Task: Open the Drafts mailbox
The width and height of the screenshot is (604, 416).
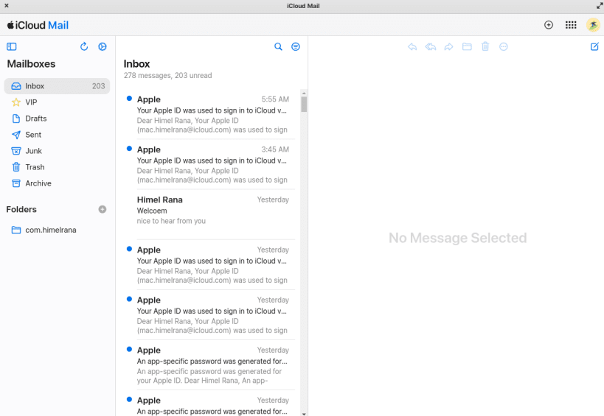Action: (x=57, y=119)
